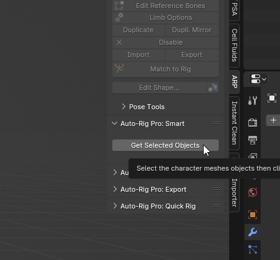Click the Auto-Rig Pro: Export title text
Image resolution: width=280 pixels, height=260 pixels.
(153, 189)
